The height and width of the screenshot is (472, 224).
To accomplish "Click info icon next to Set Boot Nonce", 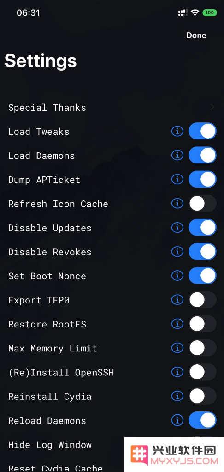I will click(177, 276).
